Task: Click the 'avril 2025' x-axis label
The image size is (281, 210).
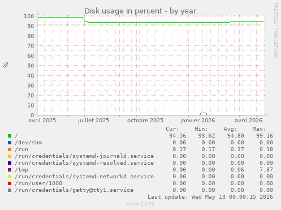Action: click(42, 121)
